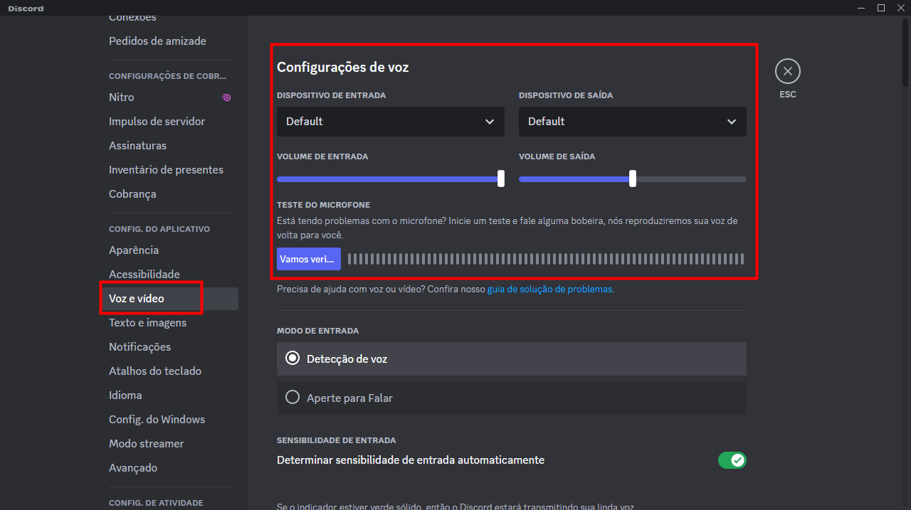The width and height of the screenshot is (911, 510).
Task: Minimize the Discord window
Action: [x=862, y=8]
